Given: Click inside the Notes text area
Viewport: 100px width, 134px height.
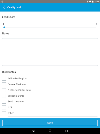Looking at the screenshot, I should 50,52.
